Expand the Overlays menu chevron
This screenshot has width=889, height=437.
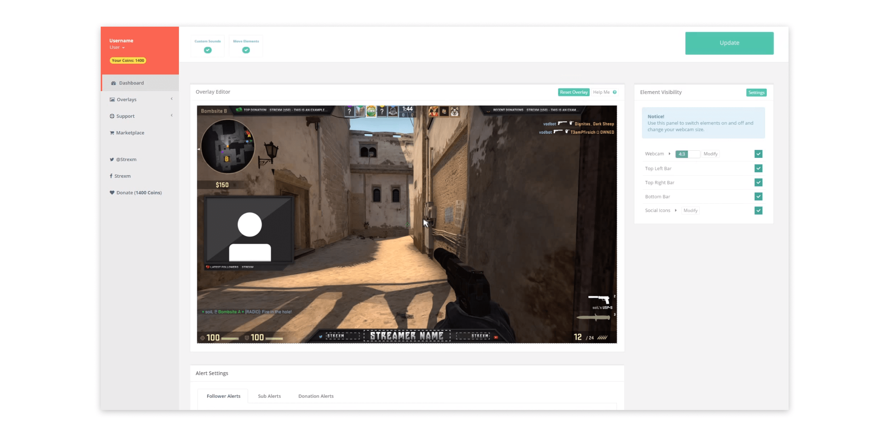172,99
